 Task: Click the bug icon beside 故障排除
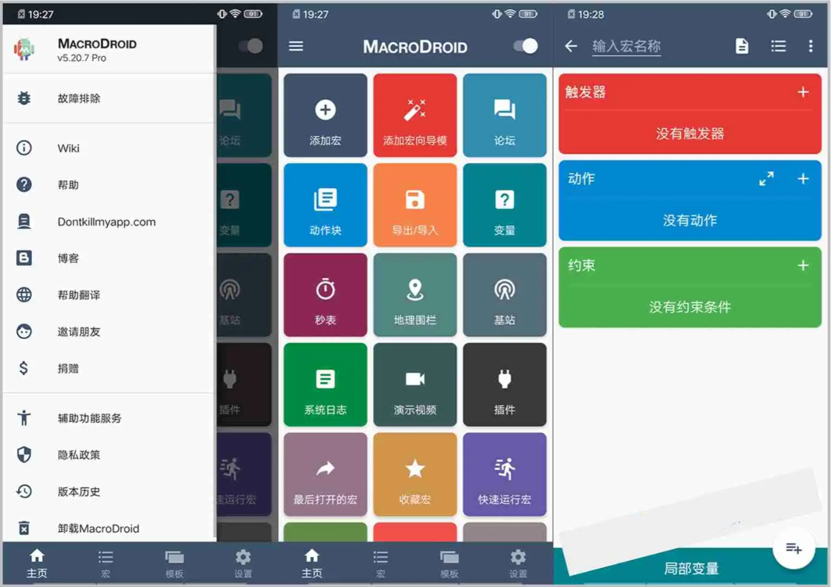click(24, 98)
